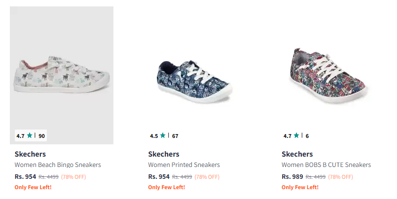The image size is (397, 199).
Task: Click Skechers brand name above BOBS B CUTE Sneakers
Action: point(297,154)
